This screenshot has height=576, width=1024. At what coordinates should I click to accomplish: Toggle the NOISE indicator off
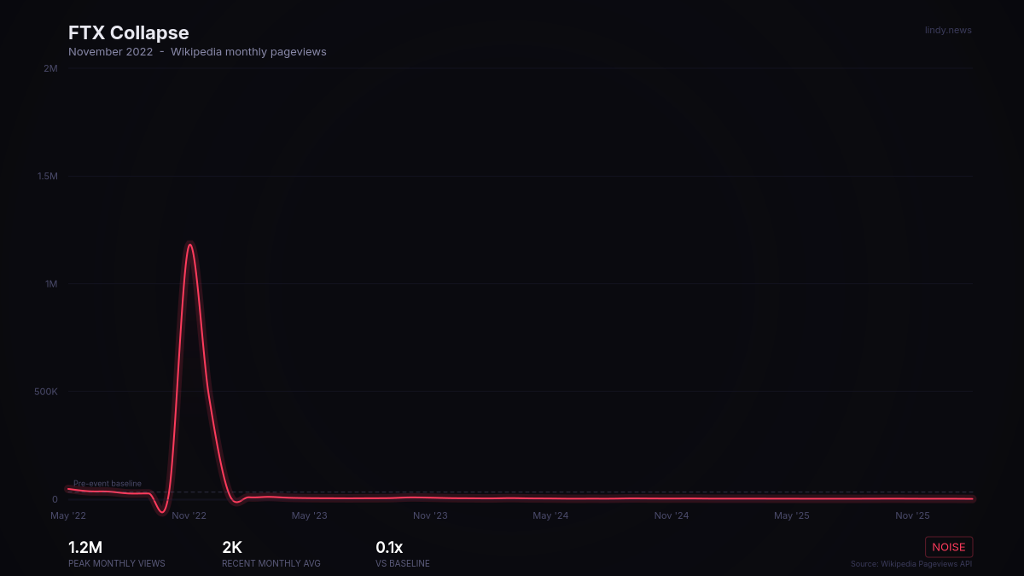pos(949,547)
